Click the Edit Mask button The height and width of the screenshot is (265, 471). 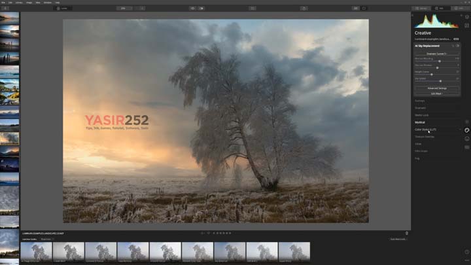437,94
